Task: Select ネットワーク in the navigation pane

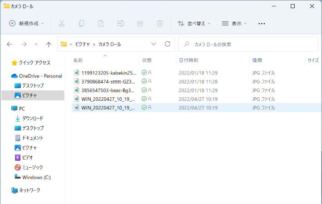Action: pyautogui.click(x=26, y=190)
